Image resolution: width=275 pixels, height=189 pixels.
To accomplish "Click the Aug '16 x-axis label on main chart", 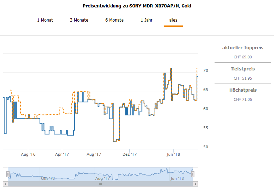I will (28, 154).
